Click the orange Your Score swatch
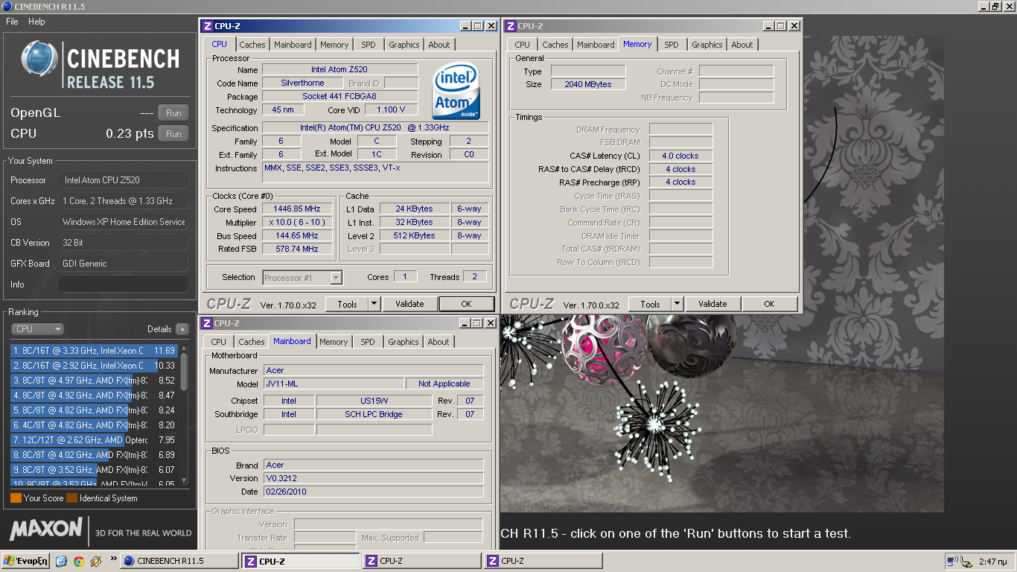1017x572 pixels. [16, 498]
